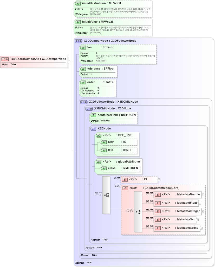Select the tolerance : SFFloat title
This screenshot has height=267, width=215.
(x=101, y=69)
